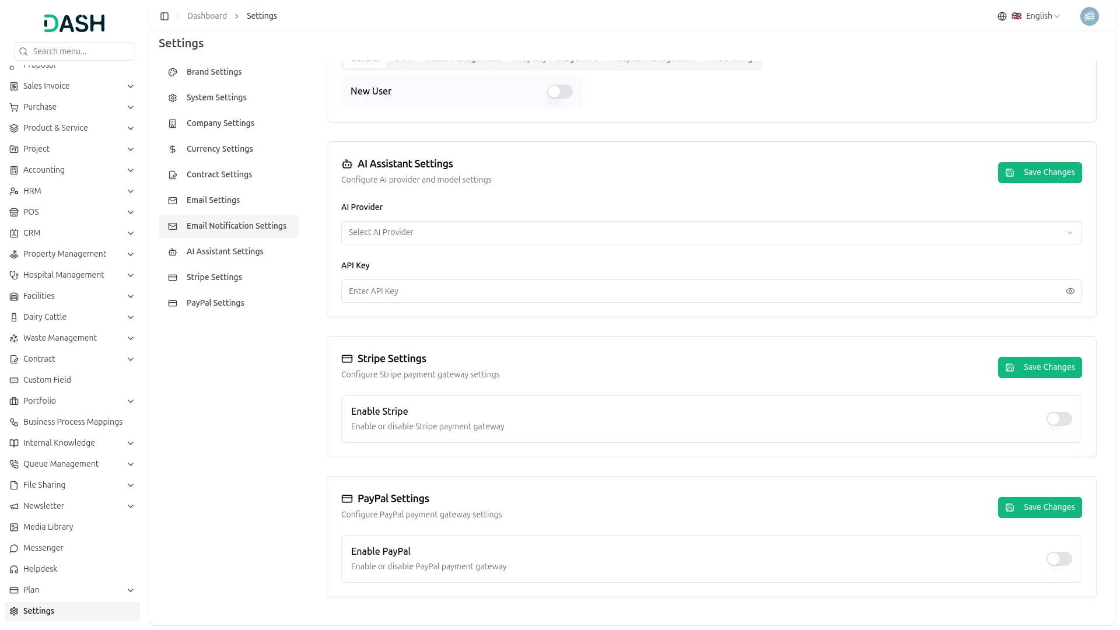Toggle the New User switch

(559, 92)
